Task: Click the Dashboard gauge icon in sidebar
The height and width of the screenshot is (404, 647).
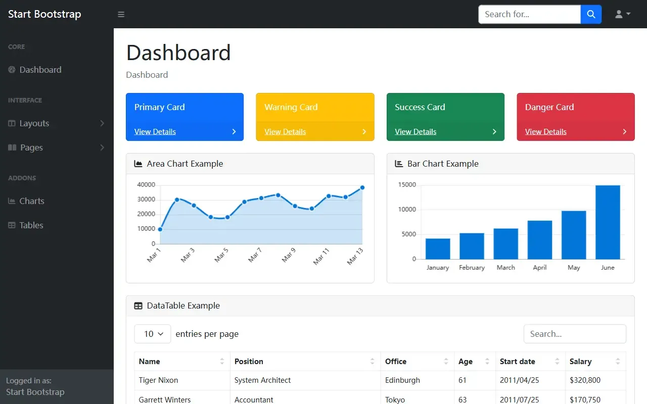Action: tap(12, 70)
